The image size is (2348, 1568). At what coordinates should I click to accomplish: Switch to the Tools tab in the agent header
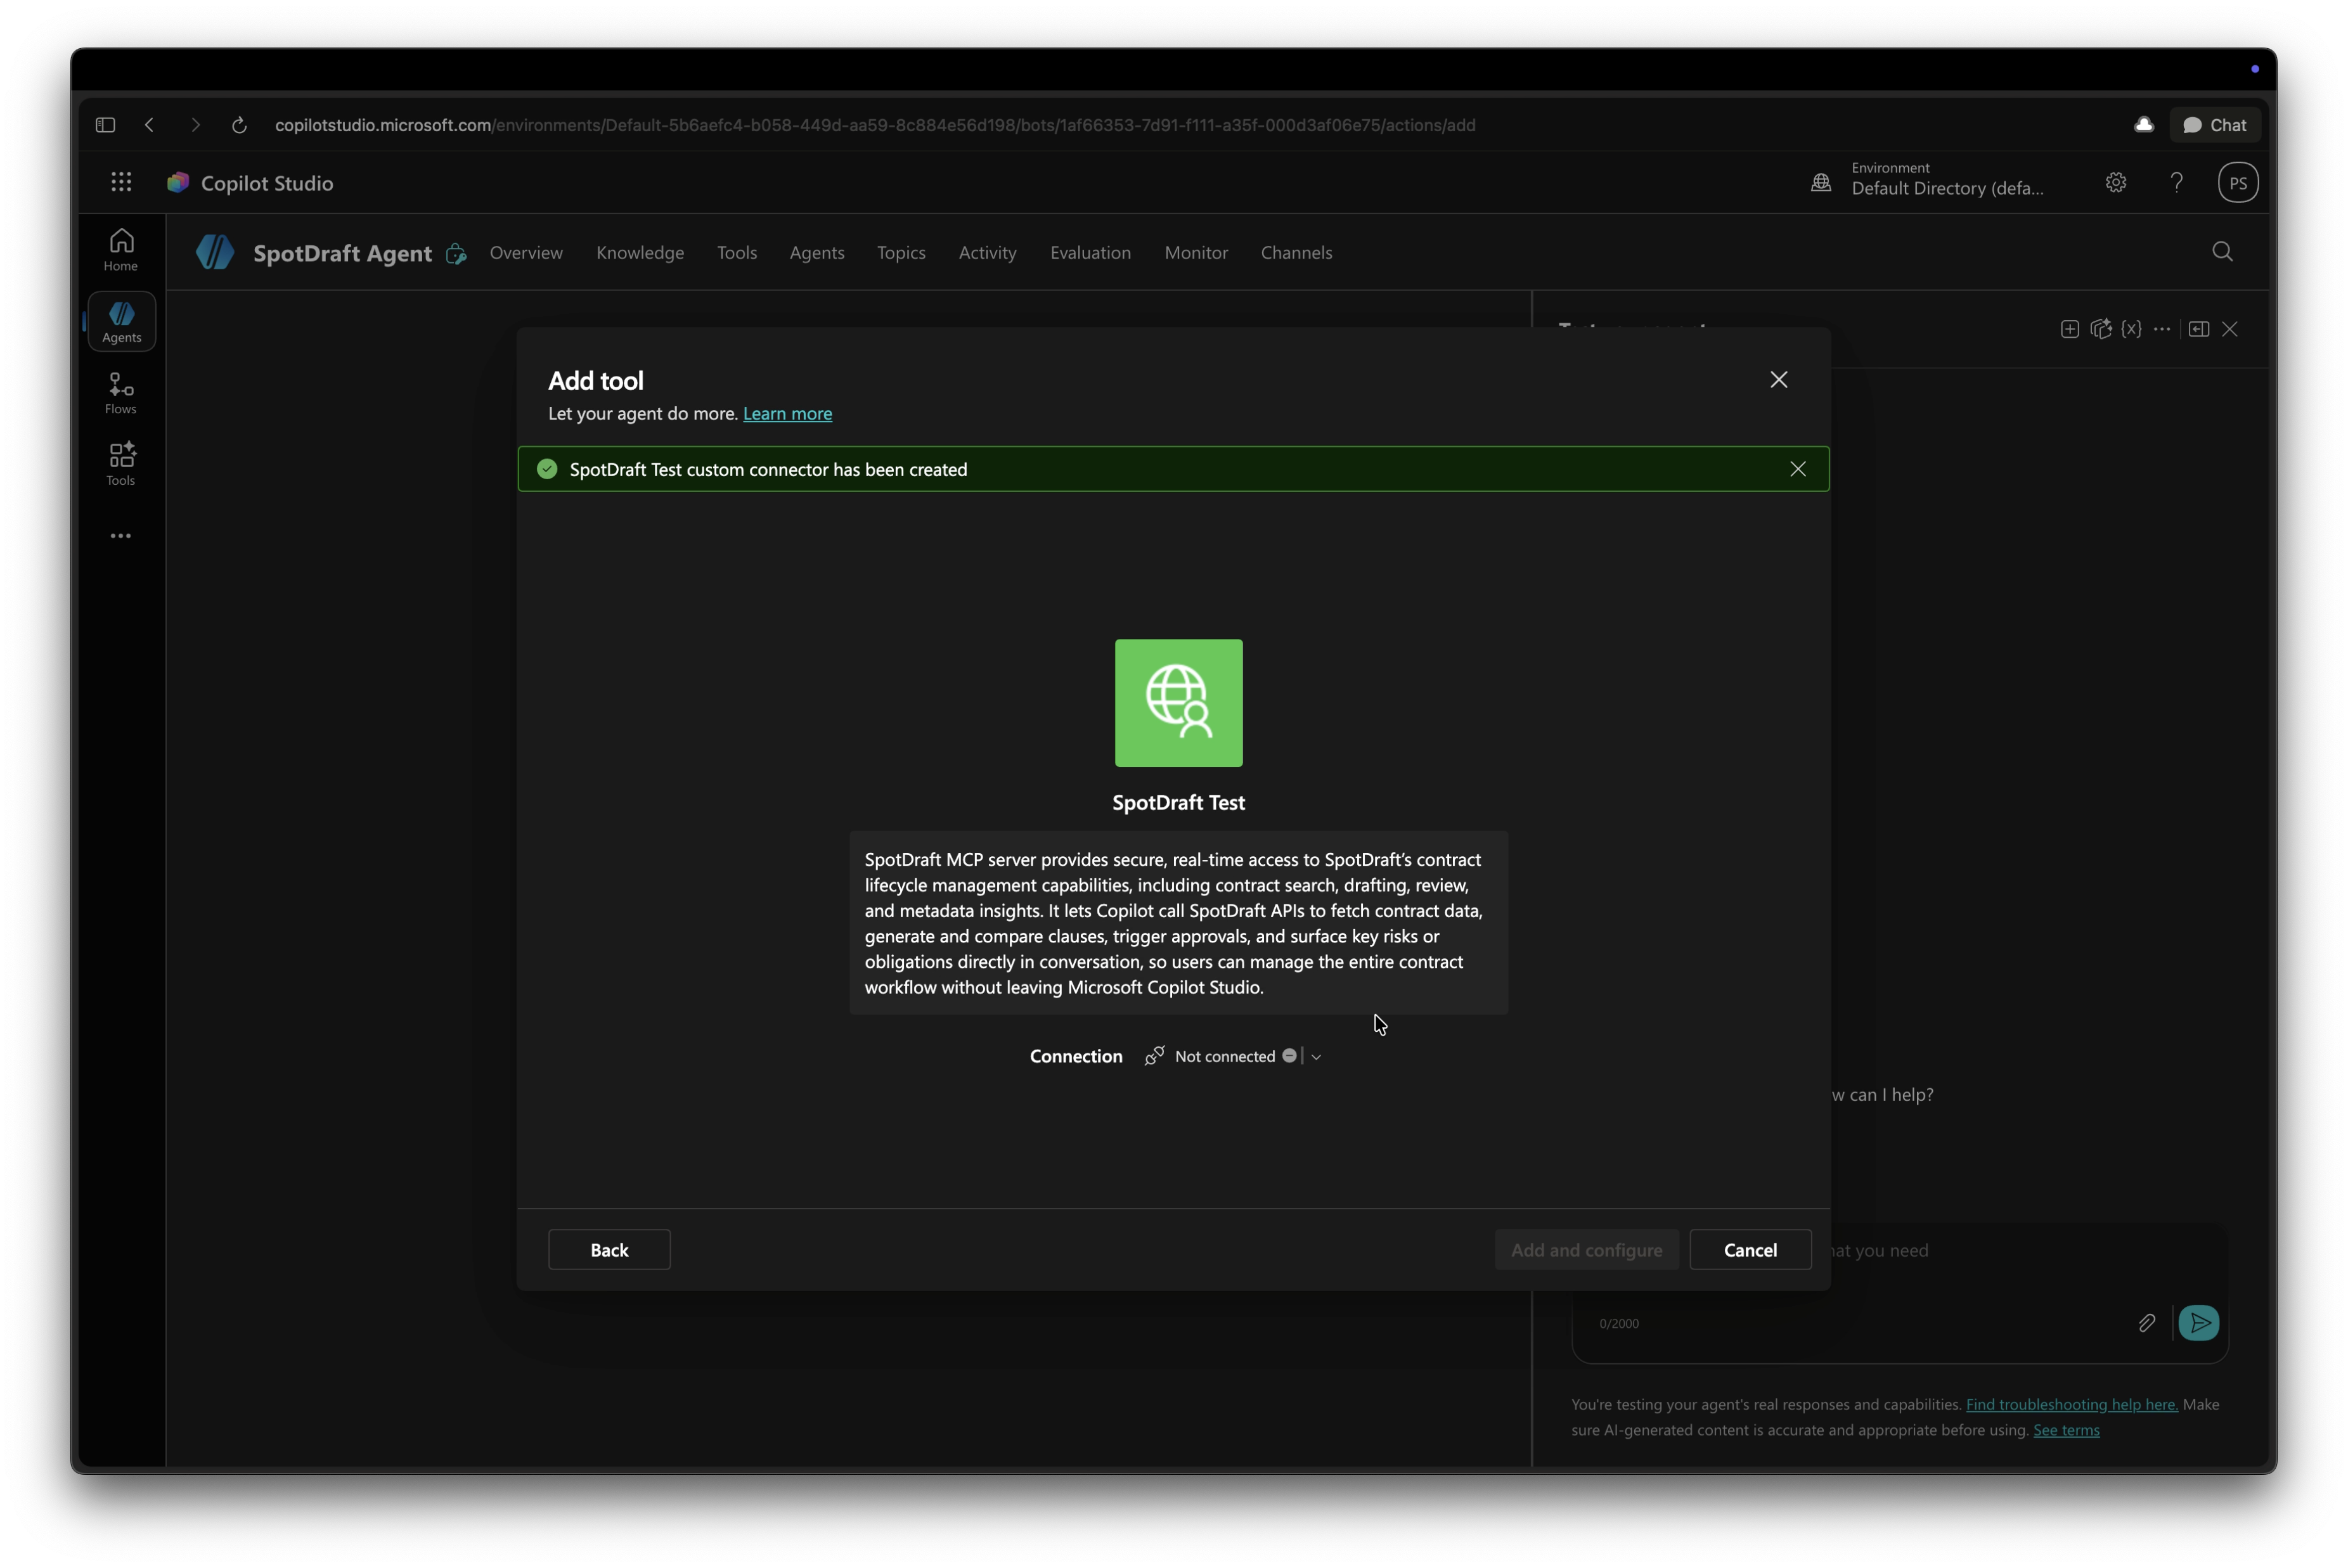point(737,253)
